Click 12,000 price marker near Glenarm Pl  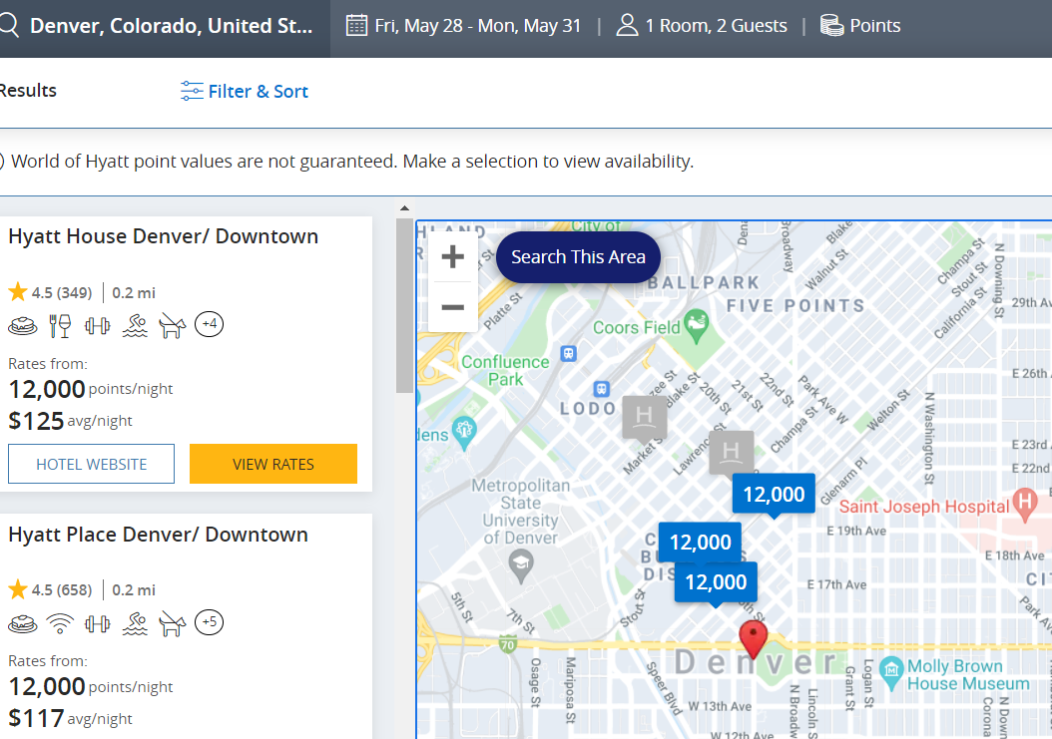point(774,495)
